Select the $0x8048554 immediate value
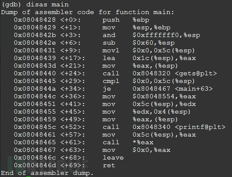 [x=154, y=96]
